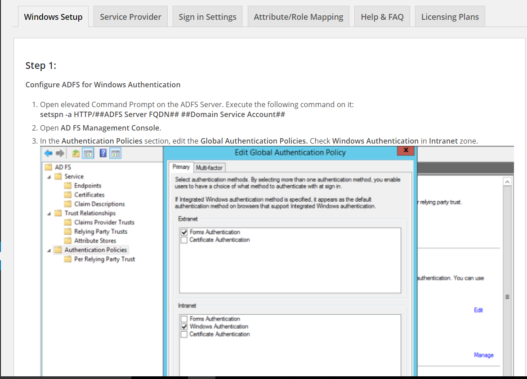Viewport: 527px width, 379px height.
Task: Click the 'Open AD FS Management Console' step
Action: 100,128
